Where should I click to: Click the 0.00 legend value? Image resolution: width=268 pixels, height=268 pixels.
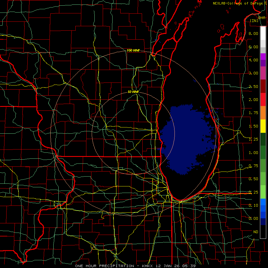(x=253, y=219)
